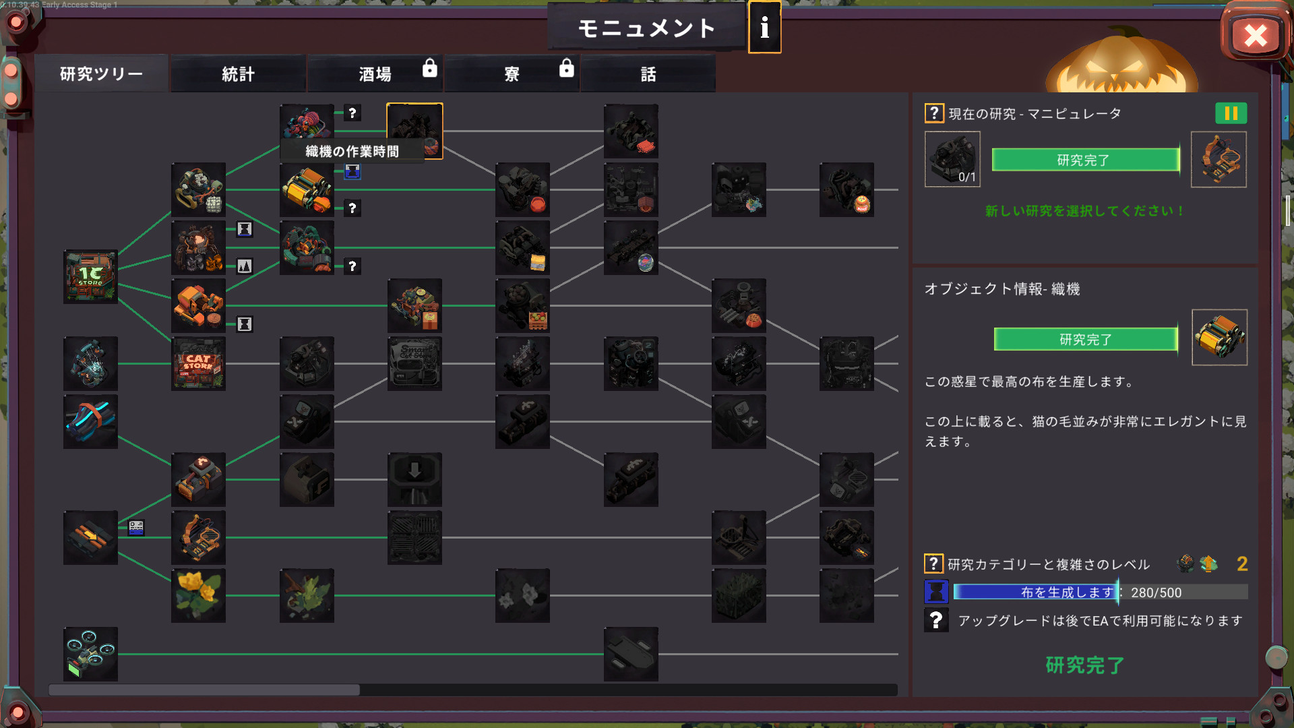The width and height of the screenshot is (1294, 728).
Task: Click the manipulator icon in current research
Action: click(x=1219, y=160)
